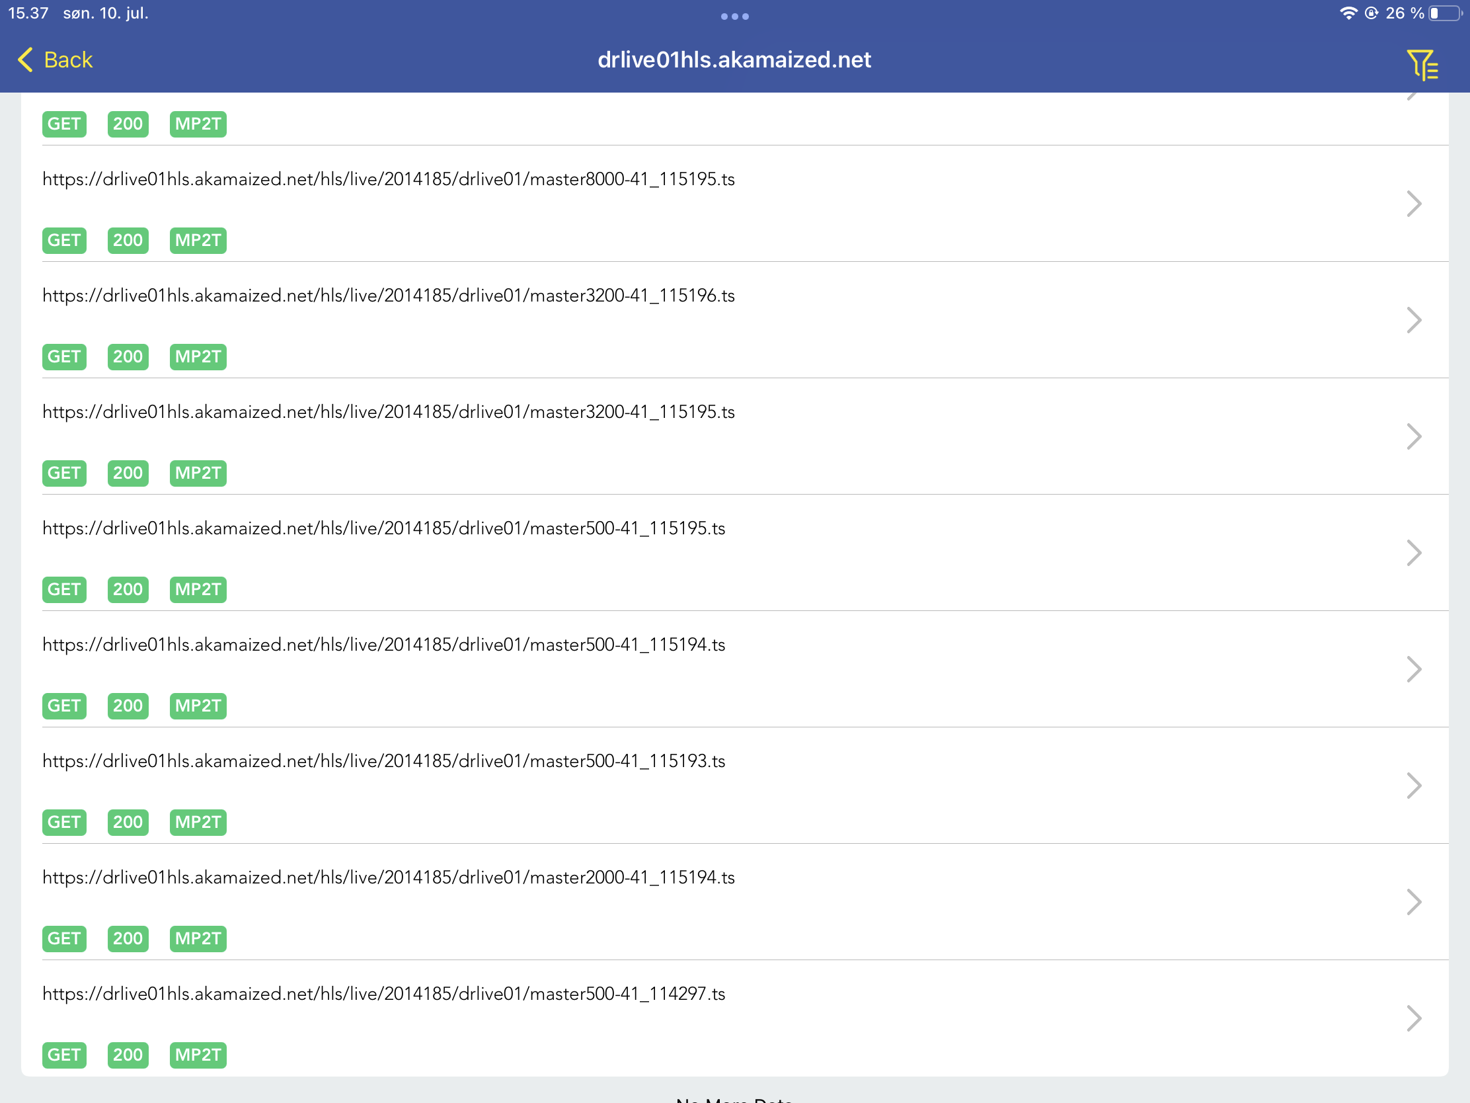Open the three-dot multitasking indicator
1470x1103 pixels.
(734, 17)
